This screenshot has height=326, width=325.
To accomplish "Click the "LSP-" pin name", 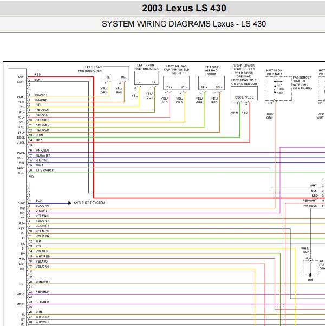I will (x=22, y=77).
